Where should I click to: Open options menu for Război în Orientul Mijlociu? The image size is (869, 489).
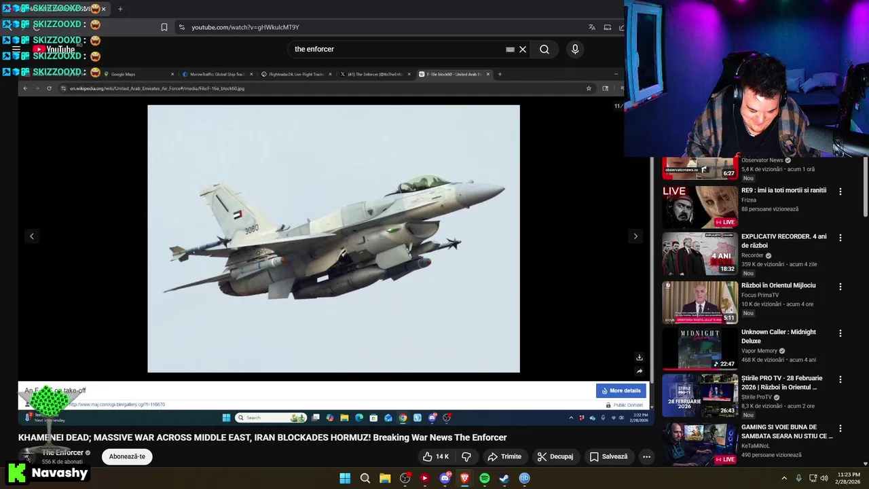pyautogui.click(x=840, y=287)
